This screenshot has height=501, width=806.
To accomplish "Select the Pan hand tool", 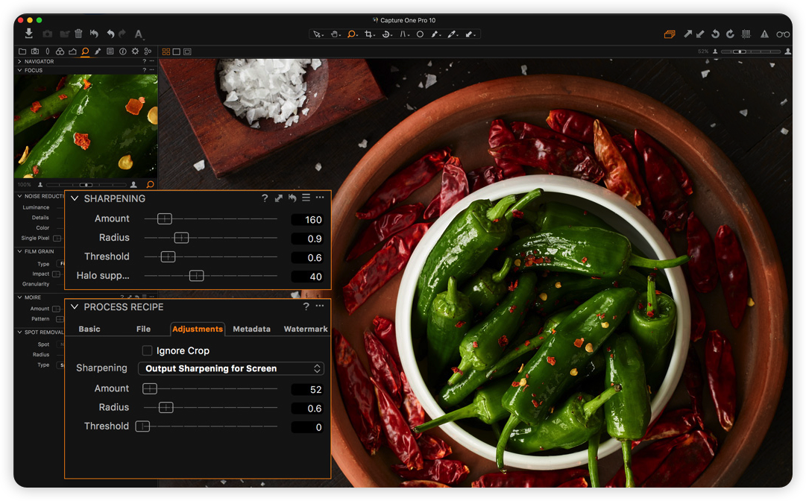I will pyautogui.click(x=335, y=34).
